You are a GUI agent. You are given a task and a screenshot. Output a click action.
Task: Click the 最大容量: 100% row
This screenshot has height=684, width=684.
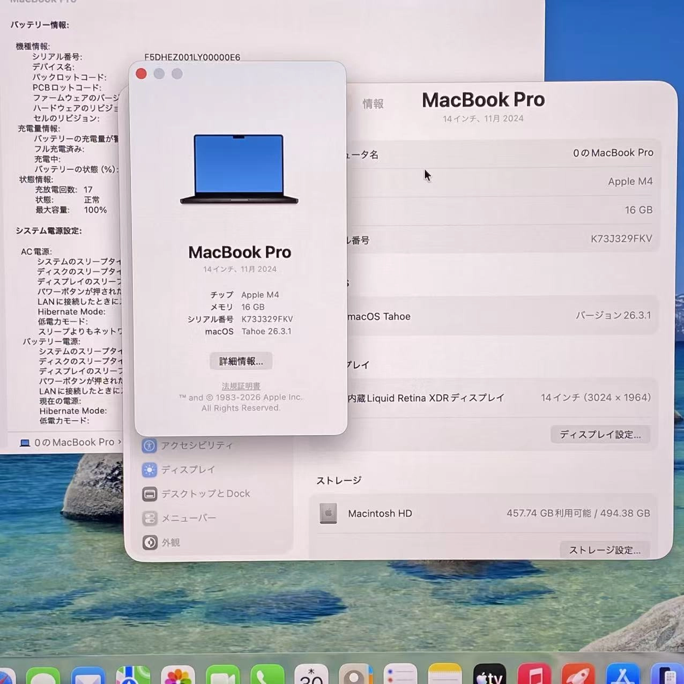pyautogui.click(x=71, y=210)
